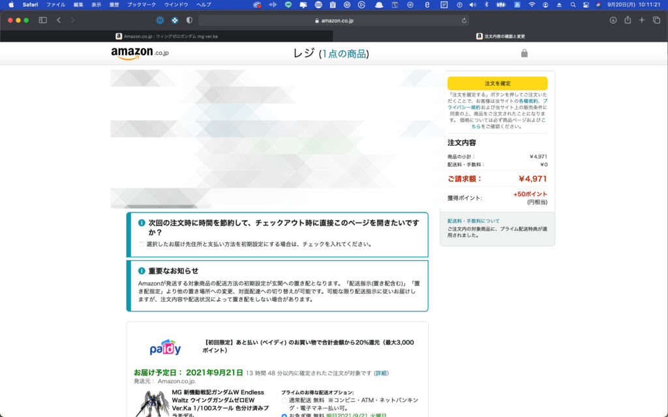This screenshot has width=668, height=417.
Task: Open the Japanese input source あ menu
Action: pos(517,5)
